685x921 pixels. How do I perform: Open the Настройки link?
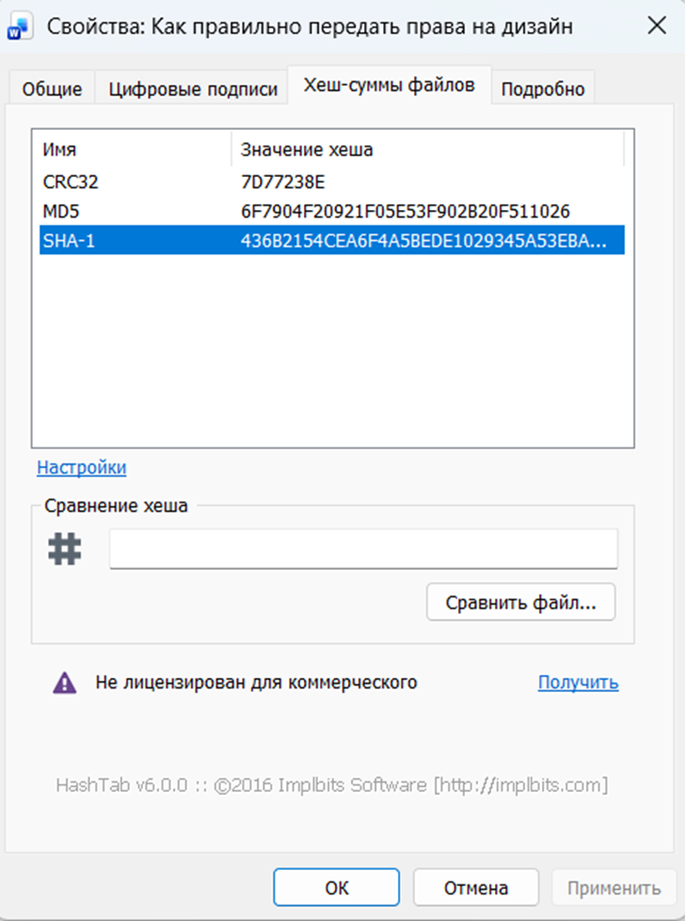[82, 467]
